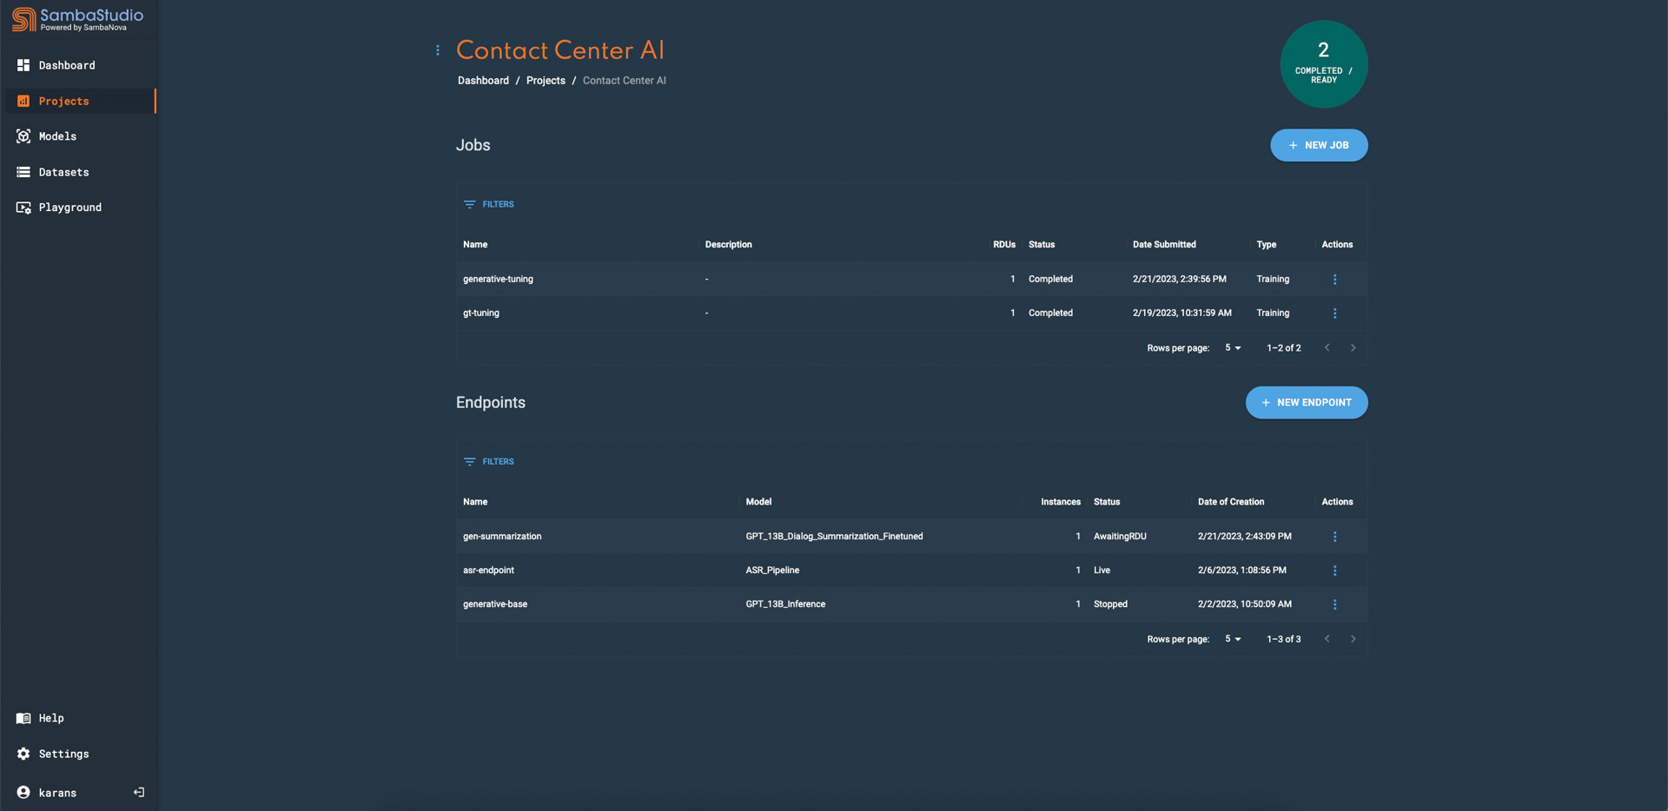1668x811 pixels.
Task: Open Playground from the sidebar
Action: pyautogui.click(x=69, y=208)
